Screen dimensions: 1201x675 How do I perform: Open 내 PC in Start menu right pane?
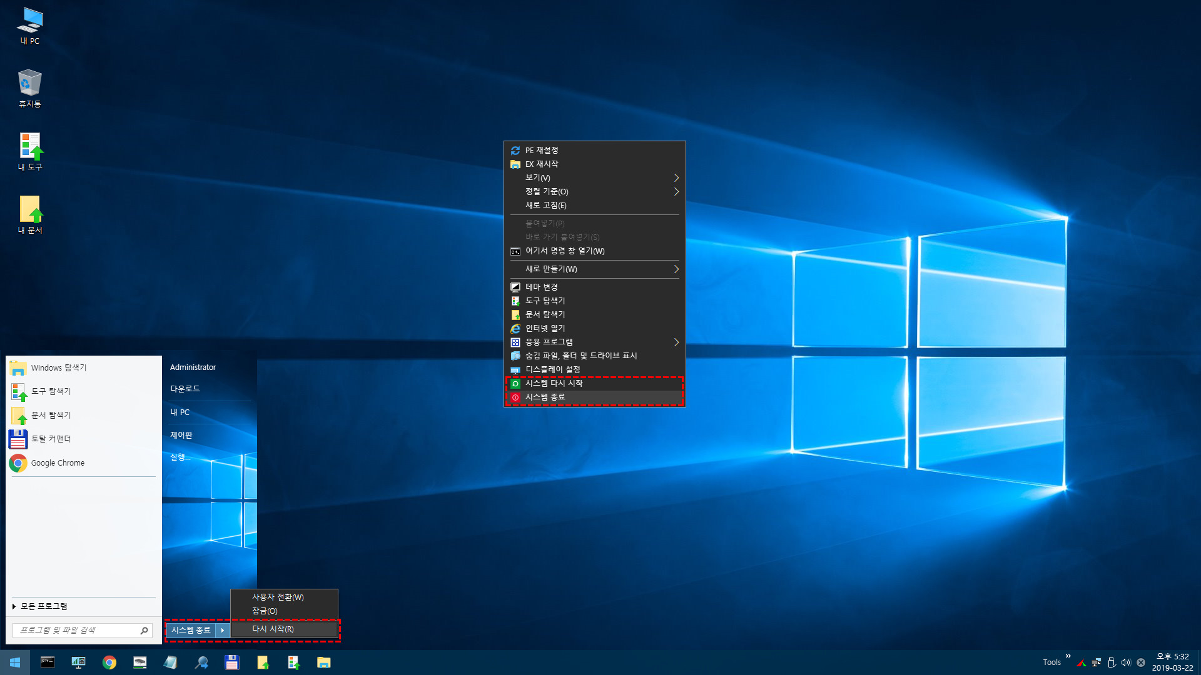point(180,412)
